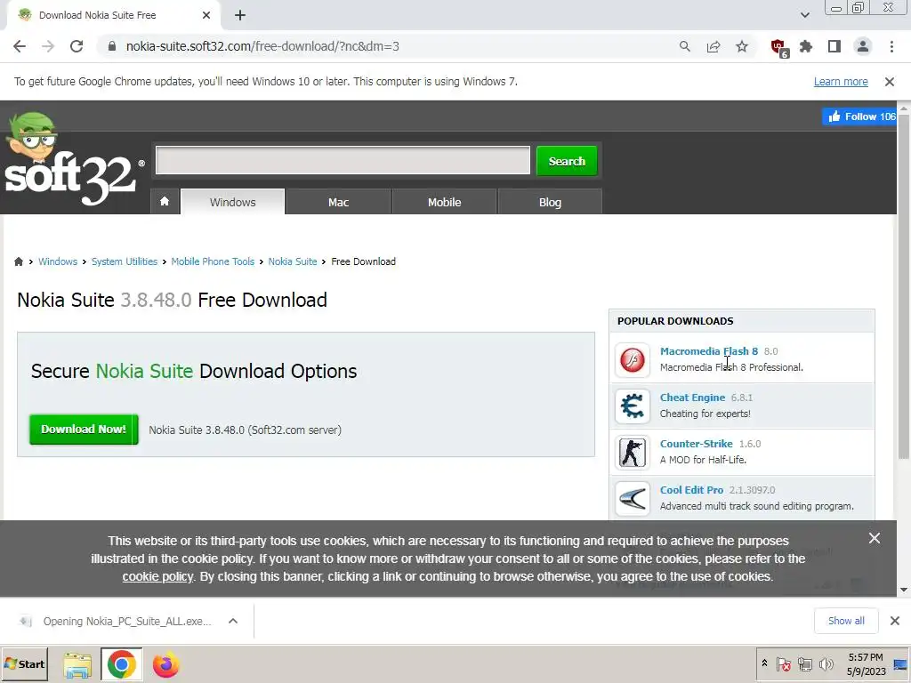Screen dimensions: 911x683
Task: Open Chrome three-dot menu
Action: tap(891, 46)
